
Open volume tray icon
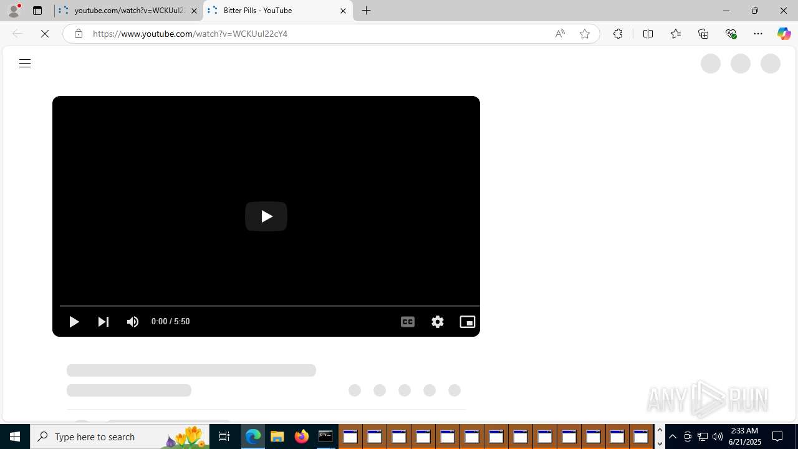718,437
